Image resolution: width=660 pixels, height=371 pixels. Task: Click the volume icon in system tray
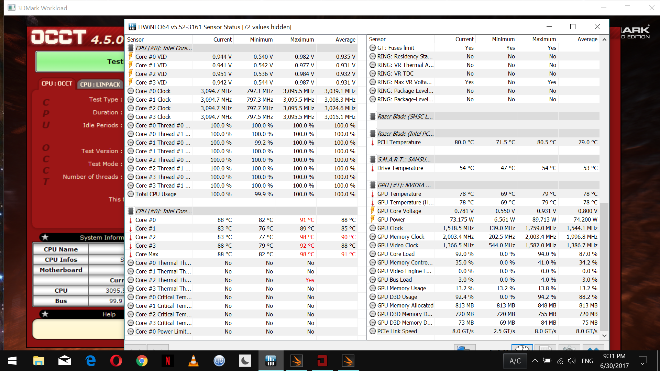[571, 361]
